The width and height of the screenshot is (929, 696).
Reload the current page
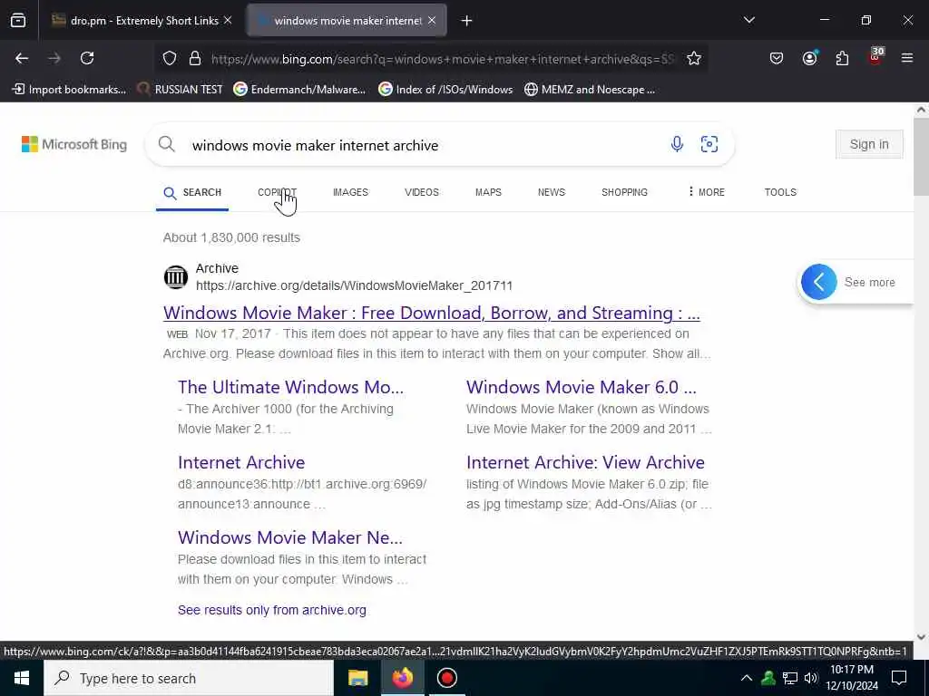(x=87, y=58)
